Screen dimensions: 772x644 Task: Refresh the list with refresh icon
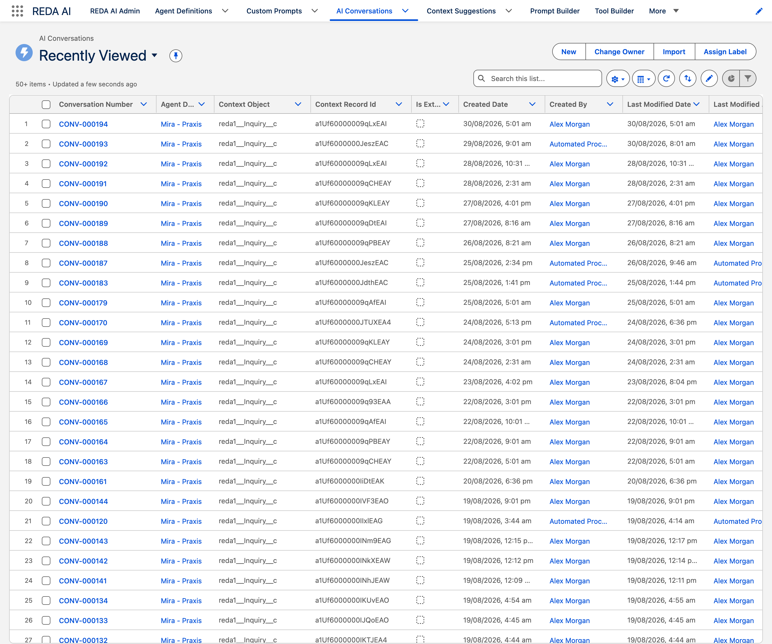[x=666, y=79]
